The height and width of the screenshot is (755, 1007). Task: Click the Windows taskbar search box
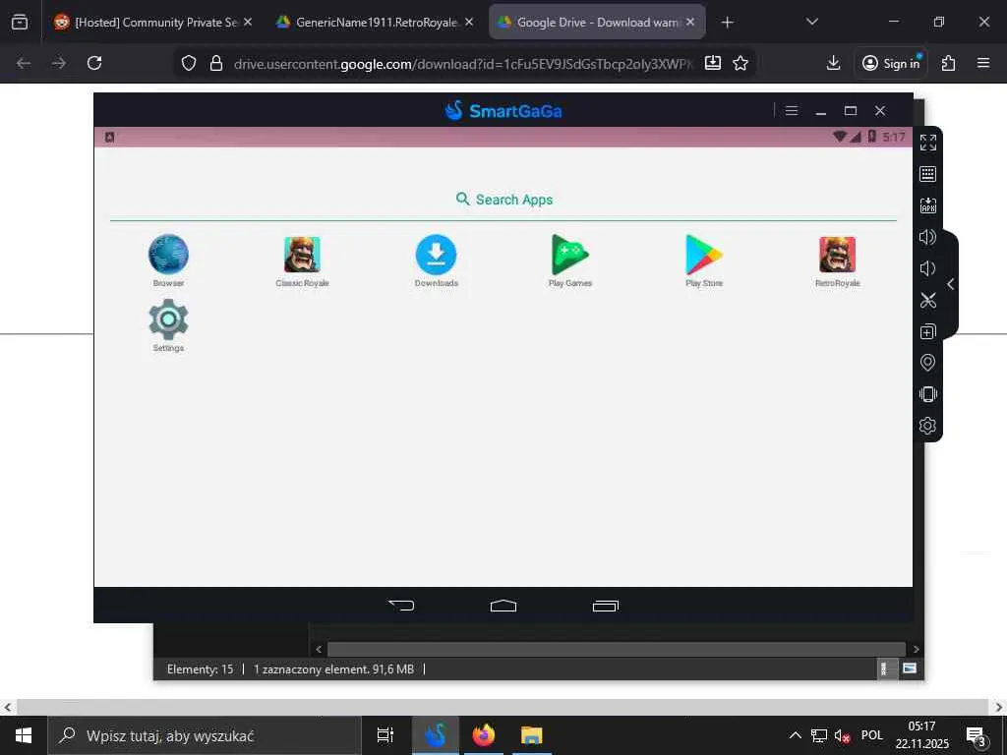(205, 735)
